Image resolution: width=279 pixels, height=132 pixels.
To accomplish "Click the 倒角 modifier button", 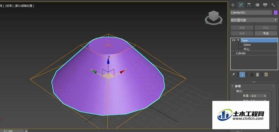I will 242,33.
